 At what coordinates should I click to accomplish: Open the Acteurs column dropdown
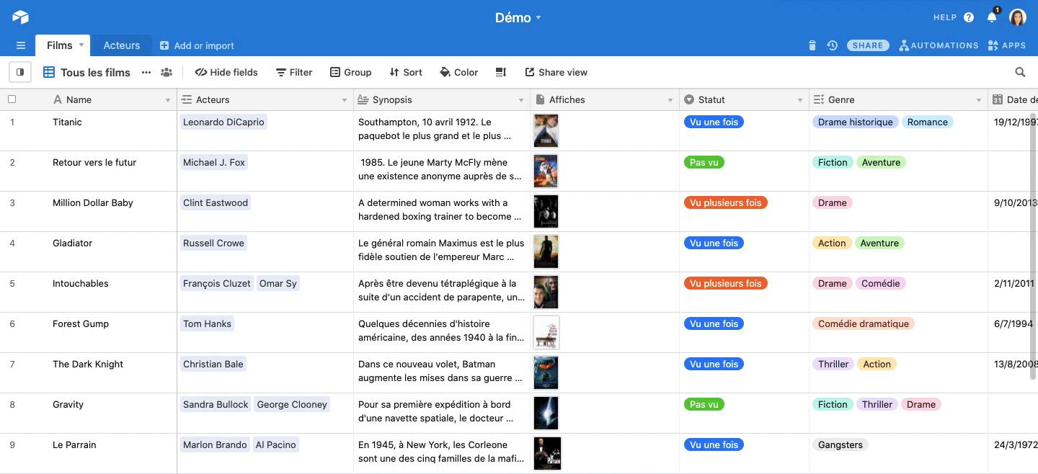(x=345, y=100)
